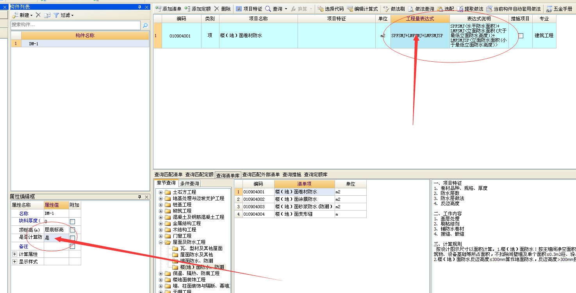Toggle the 附加 checkbox for 顶标高
The image size is (576, 293).
tap(72, 230)
